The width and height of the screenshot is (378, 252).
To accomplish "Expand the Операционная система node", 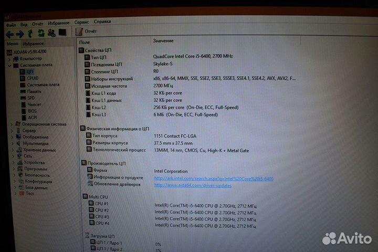I will pos(12,124).
